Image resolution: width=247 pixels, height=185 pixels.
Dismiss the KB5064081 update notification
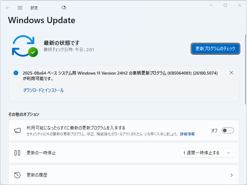pos(231,73)
